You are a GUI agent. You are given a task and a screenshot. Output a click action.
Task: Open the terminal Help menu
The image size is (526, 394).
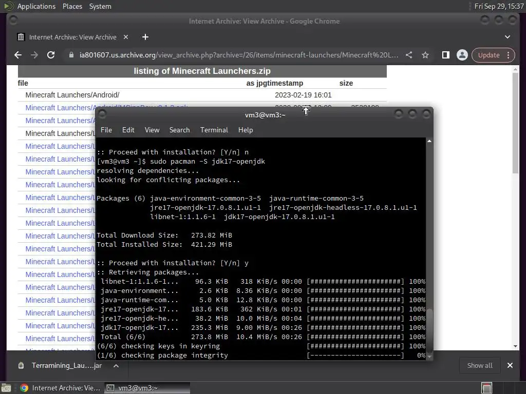[246, 130]
